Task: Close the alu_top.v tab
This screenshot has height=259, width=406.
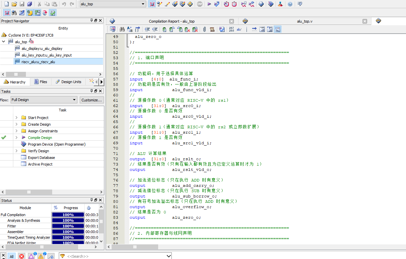Action: [x=365, y=21]
